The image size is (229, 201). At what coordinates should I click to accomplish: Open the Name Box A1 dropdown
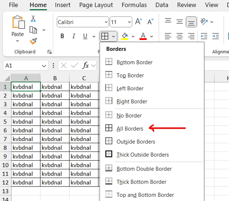(x=44, y=66)
